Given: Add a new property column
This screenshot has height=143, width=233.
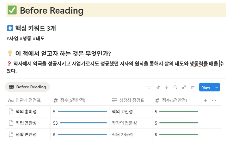Looking at the screenshot, I should (206, 100).
